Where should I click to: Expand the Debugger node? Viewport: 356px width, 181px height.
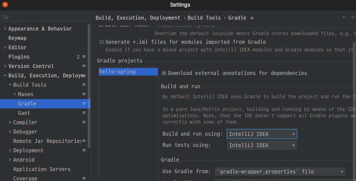[10, 132]
